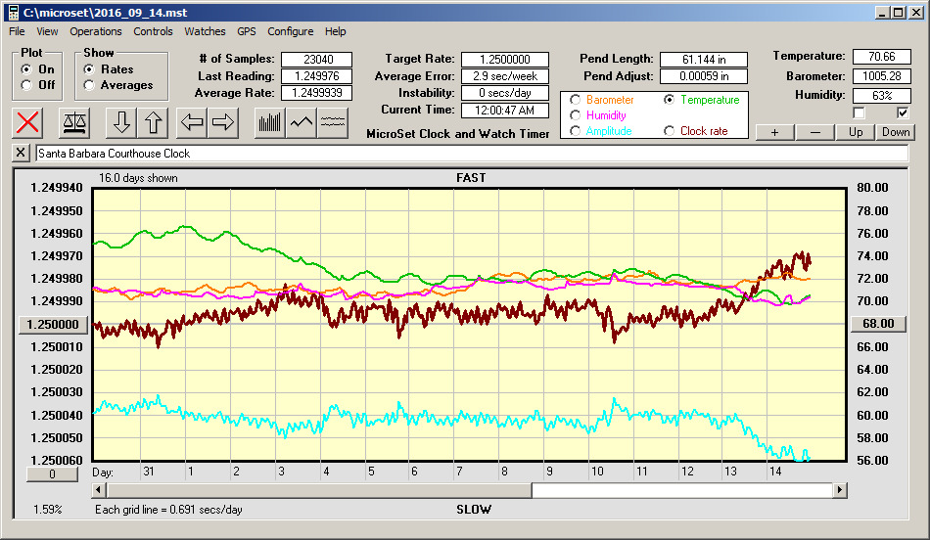Select the Amplitude radio button
Screen dimensions: 930x540
pos(575,131)
